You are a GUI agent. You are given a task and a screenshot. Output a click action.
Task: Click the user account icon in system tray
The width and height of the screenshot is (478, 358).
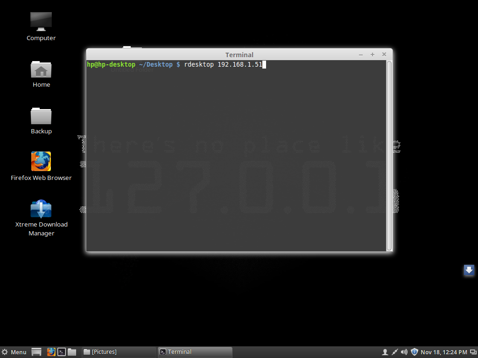point(386,351)
